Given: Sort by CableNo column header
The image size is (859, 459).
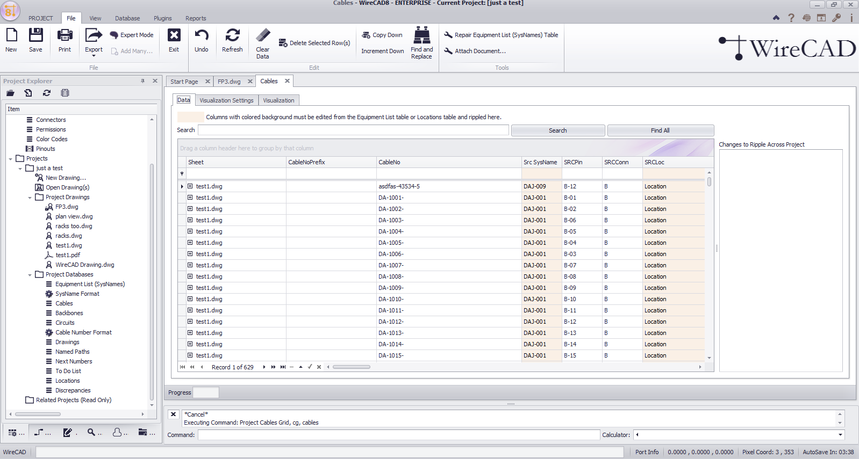Looking at the screenshot, I should click(x=449, y=162).
